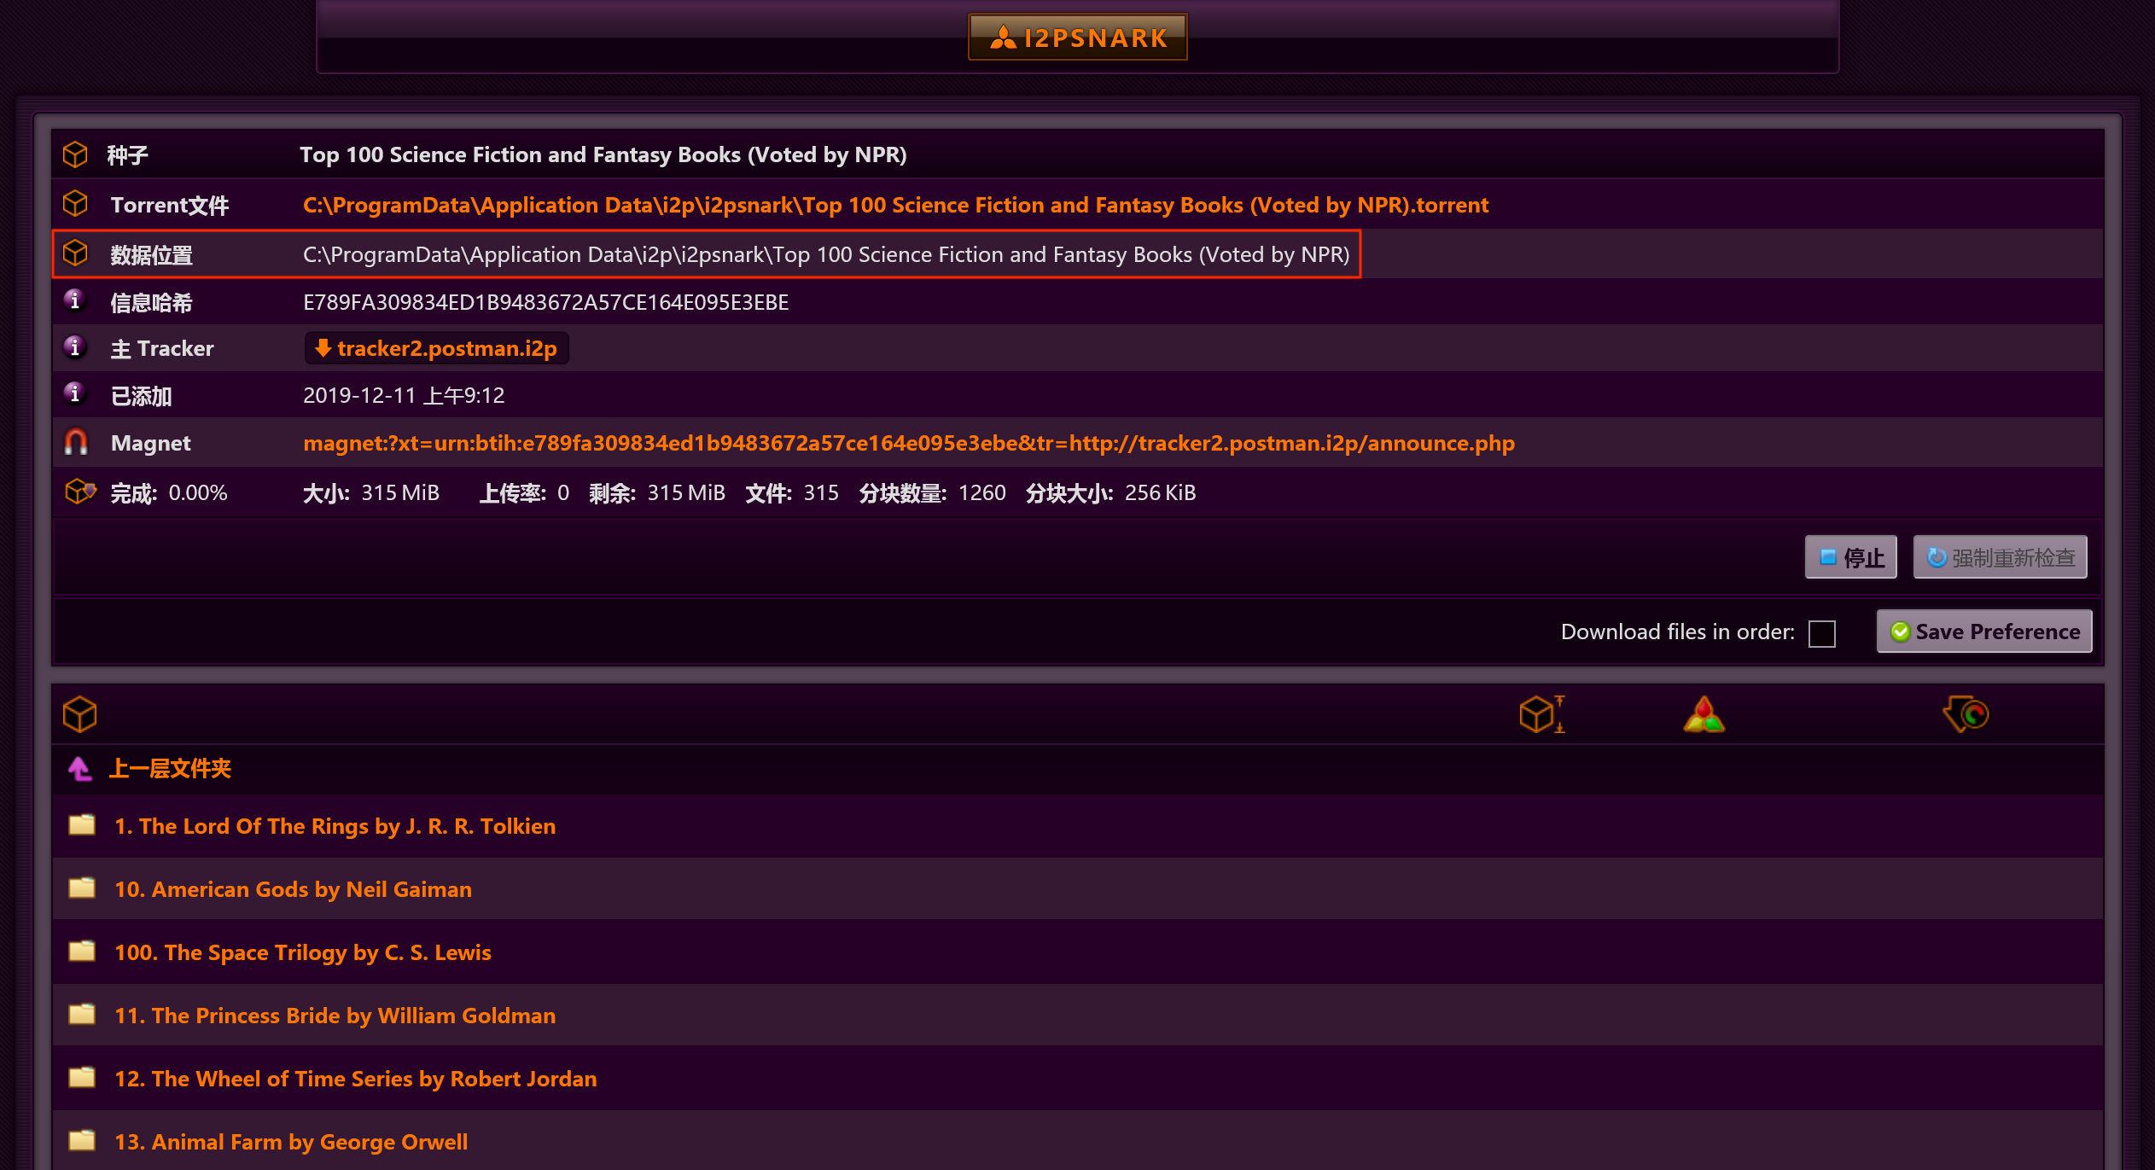Click the up-arrow parent folder icon

[79, 769]
